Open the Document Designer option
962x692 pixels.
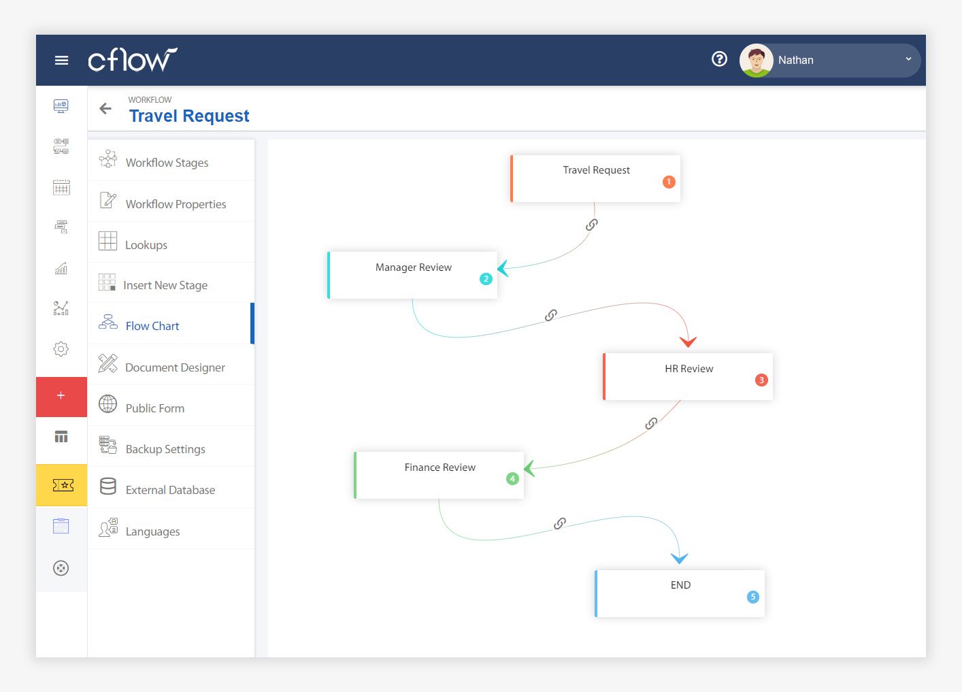point(175,367)
